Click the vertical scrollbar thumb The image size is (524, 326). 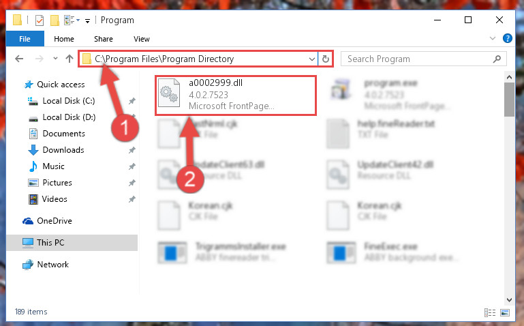pyautogui.click(x=509, y=100)
